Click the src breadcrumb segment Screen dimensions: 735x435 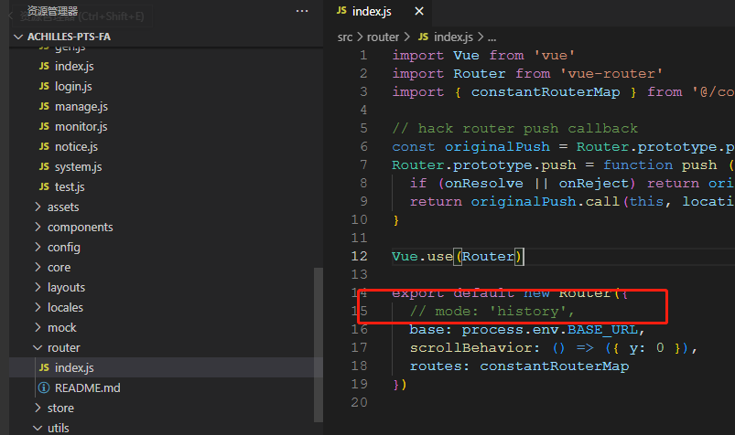(x=344, y=37)
